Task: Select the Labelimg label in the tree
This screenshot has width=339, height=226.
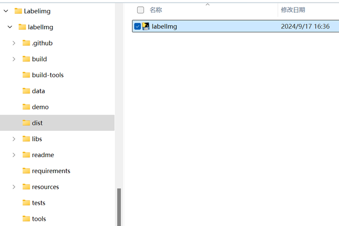Action: click(x=37, y=11)
